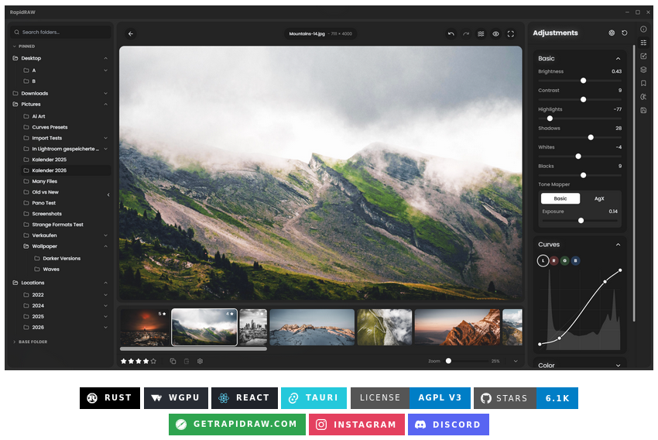Expand the Color section
658x440 pixels.
(618, 366)
